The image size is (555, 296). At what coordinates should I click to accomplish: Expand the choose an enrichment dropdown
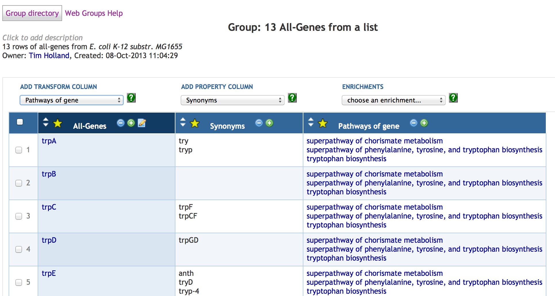(393, 100)
